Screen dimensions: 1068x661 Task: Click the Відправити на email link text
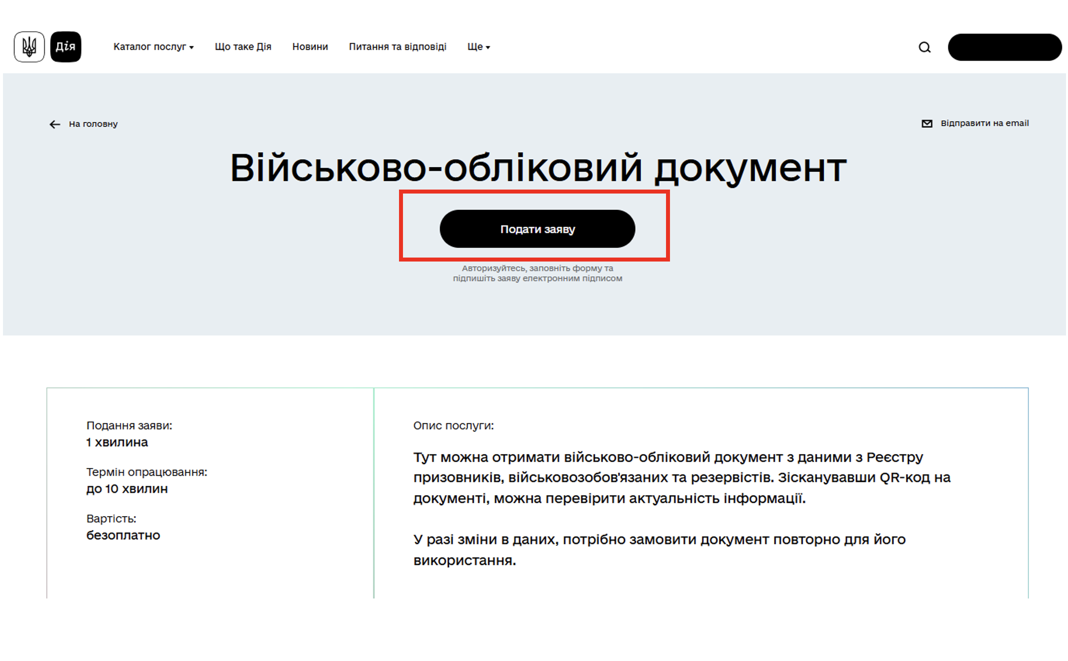coord(984,123)
